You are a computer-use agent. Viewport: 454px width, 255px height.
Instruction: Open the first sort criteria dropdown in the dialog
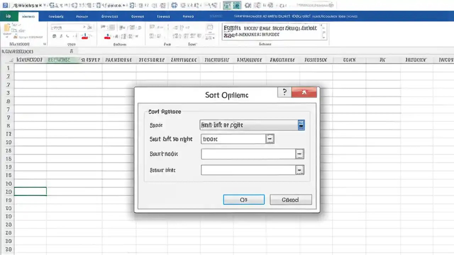click(270, 139)
